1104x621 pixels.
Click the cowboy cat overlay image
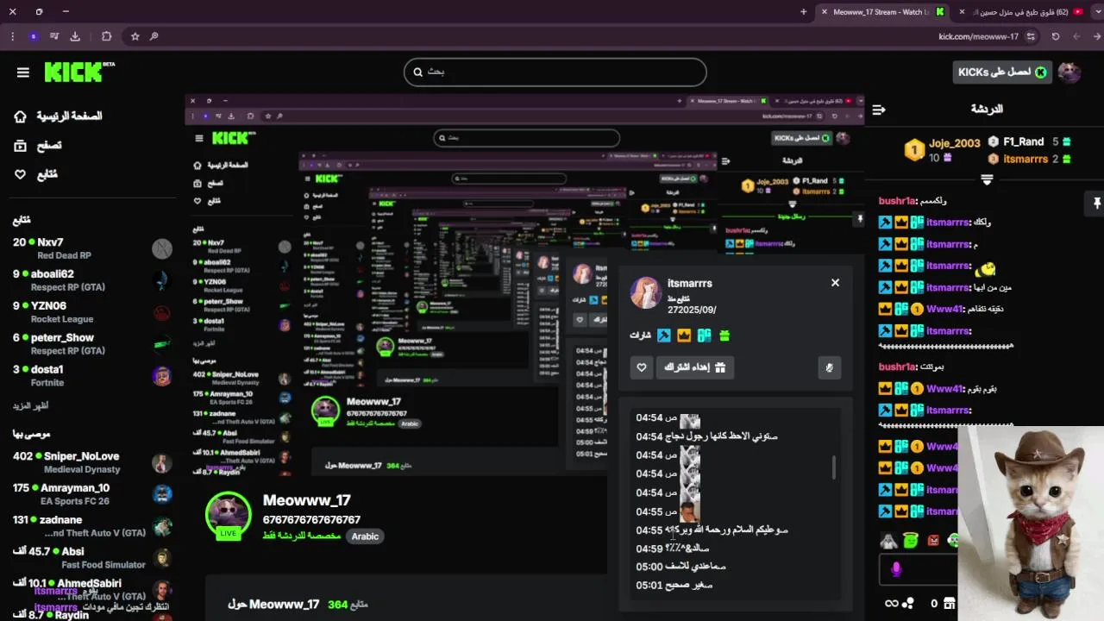point(1032,523)
